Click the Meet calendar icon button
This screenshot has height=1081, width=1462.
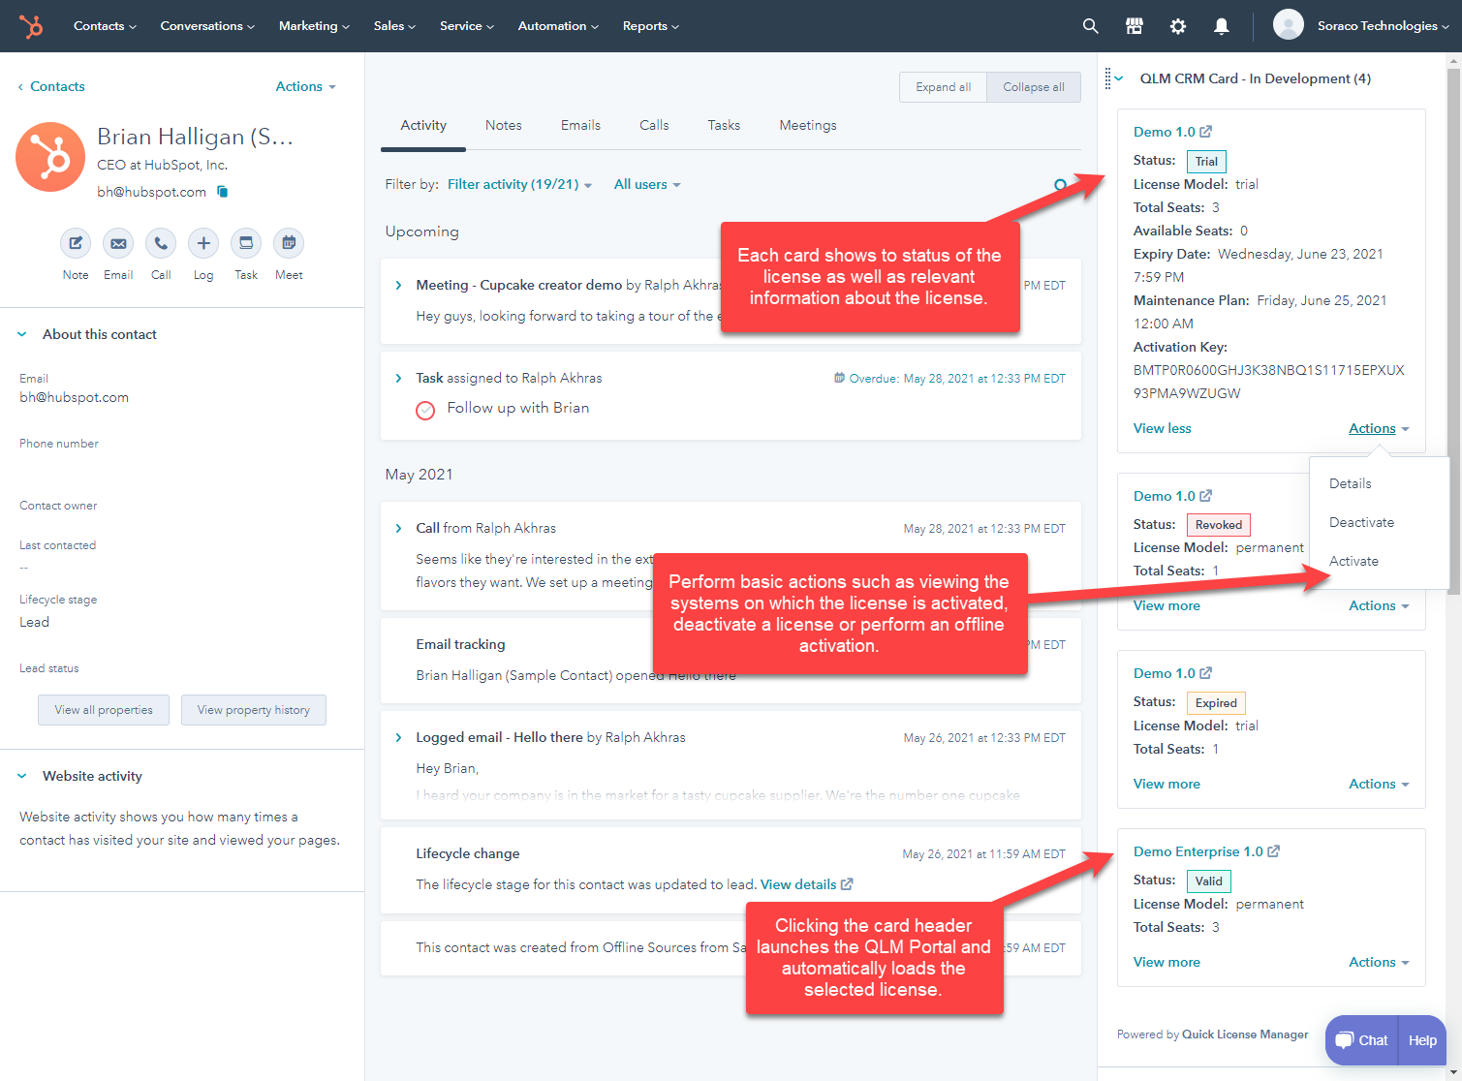coord(289,243)
